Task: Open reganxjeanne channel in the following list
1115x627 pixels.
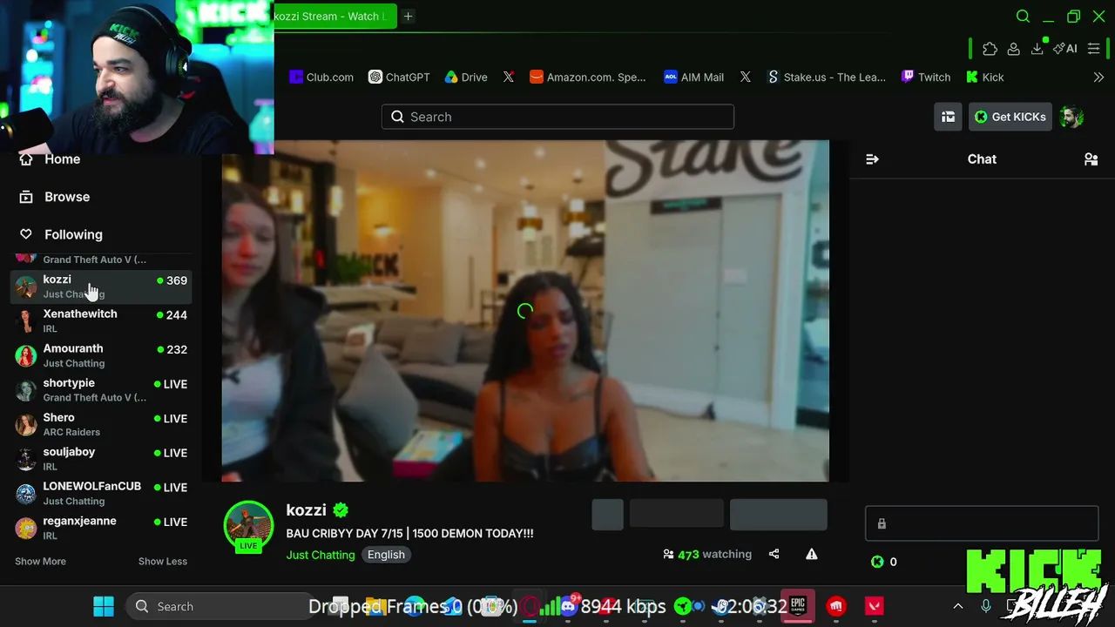Action: click(x=101, y=528)
